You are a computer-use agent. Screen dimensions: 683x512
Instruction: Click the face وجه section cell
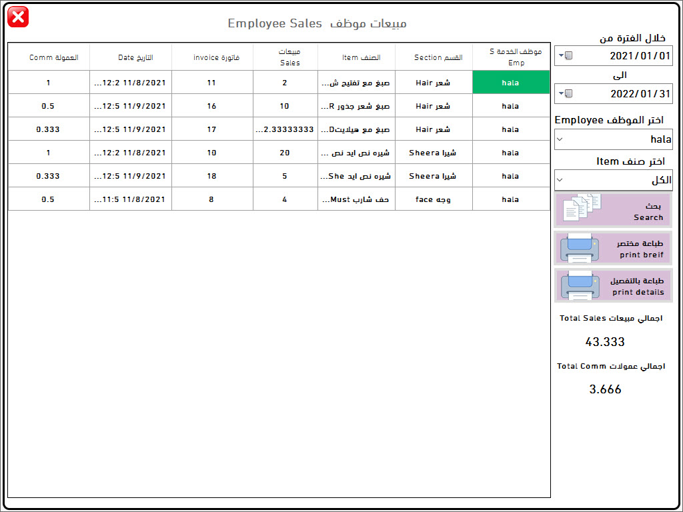click(x=434, y=199)
